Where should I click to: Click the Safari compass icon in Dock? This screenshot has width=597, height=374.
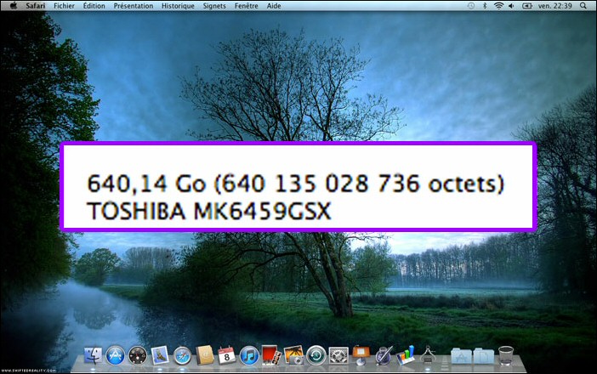click(182, 356)
